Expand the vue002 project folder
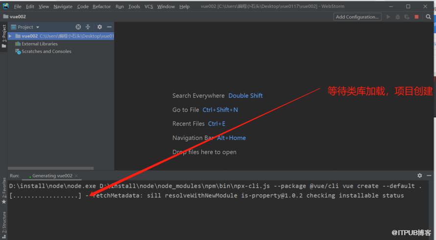 (10, 36)
